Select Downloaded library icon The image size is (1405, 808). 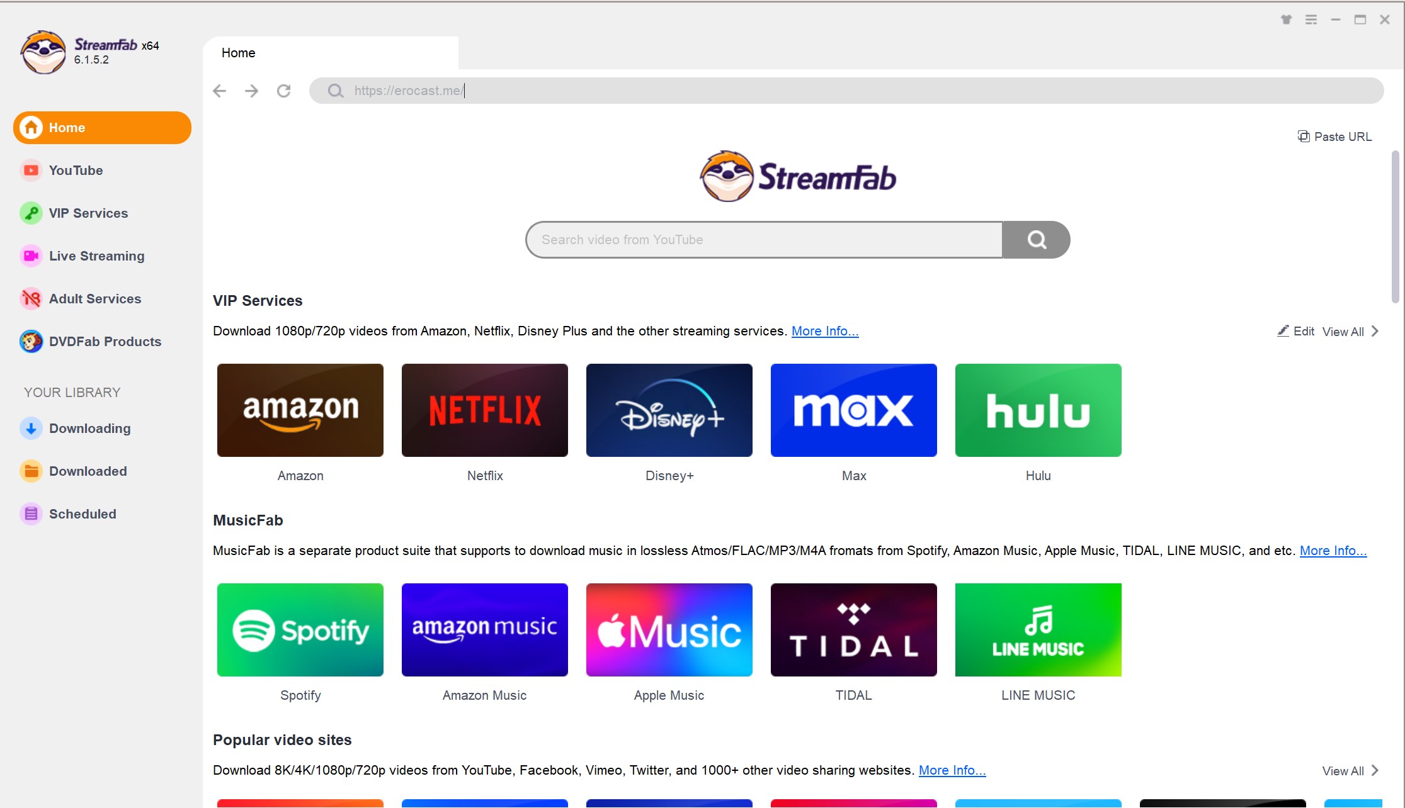click(32, 471)
